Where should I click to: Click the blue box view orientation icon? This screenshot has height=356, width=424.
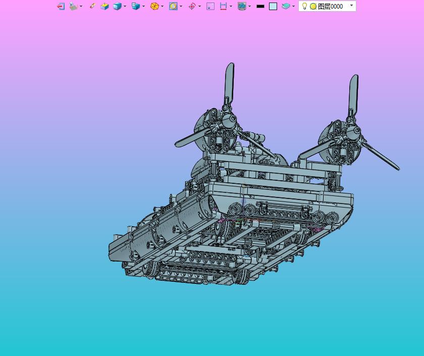pyautogui.click(x=136, y=6)
